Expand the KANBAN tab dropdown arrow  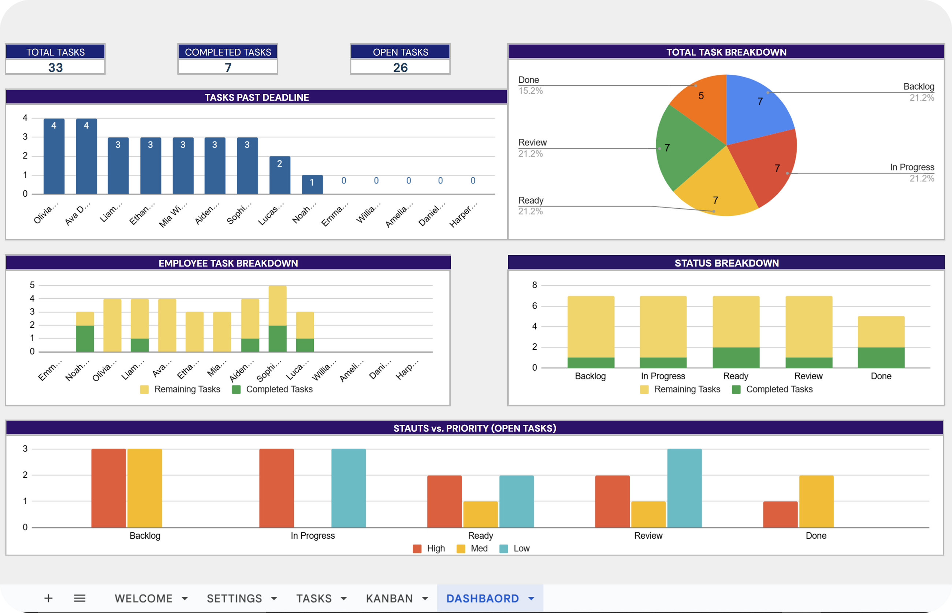425,598
